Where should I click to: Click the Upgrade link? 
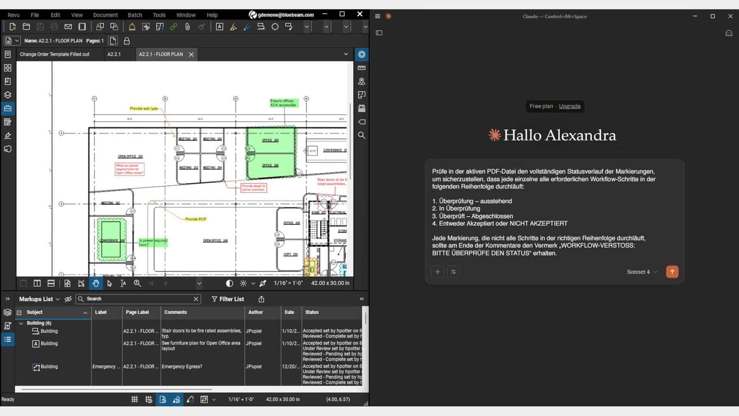click(x=569, y=106)
